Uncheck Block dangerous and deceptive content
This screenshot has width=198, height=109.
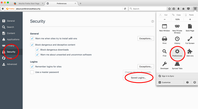pos(32,45)
